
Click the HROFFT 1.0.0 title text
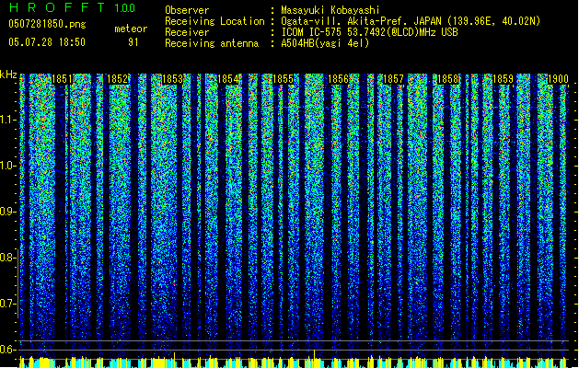72,7
